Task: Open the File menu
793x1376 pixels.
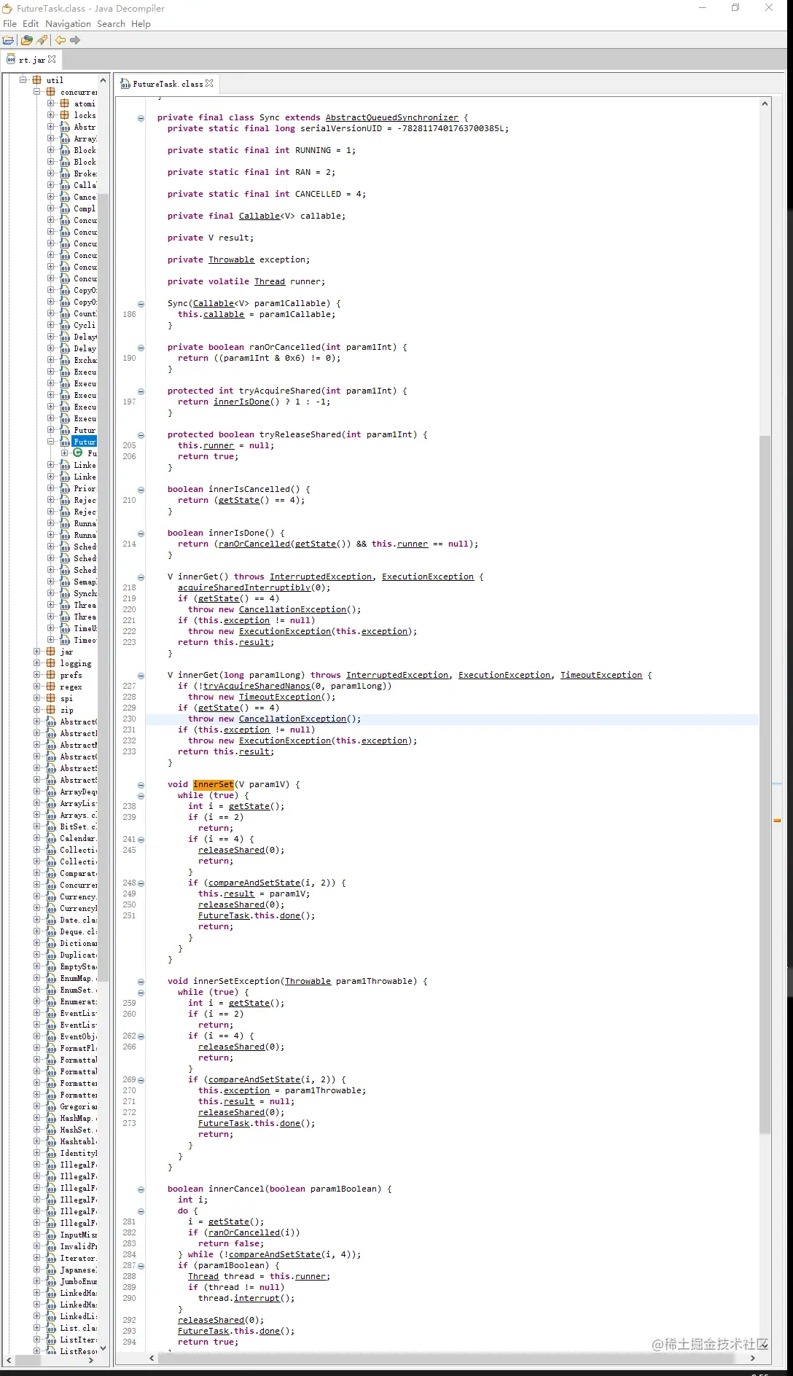Action: pos(9,23)
